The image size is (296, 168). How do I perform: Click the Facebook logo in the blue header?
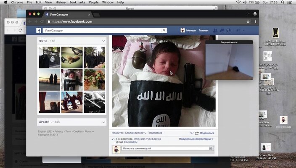coord(39,30)
